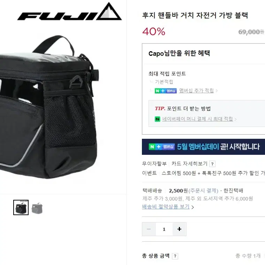265x265 pixels.
Task: Click the Fuji brand logo
Action: [69, 12]
